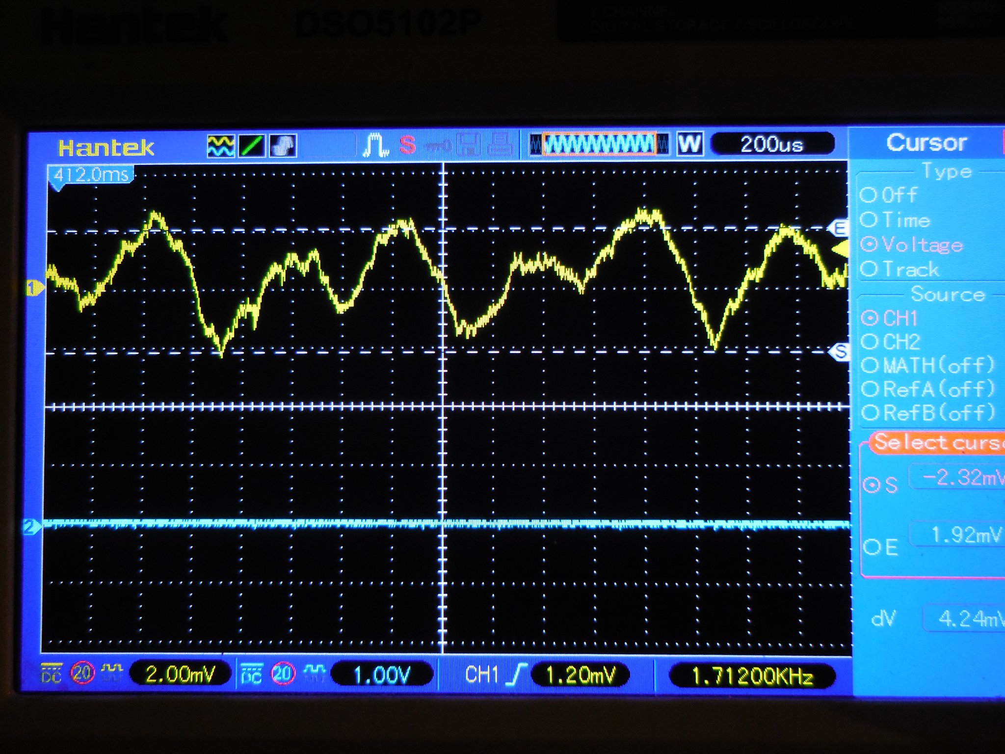Select the E cursor radio option

(x=880, y=547)
